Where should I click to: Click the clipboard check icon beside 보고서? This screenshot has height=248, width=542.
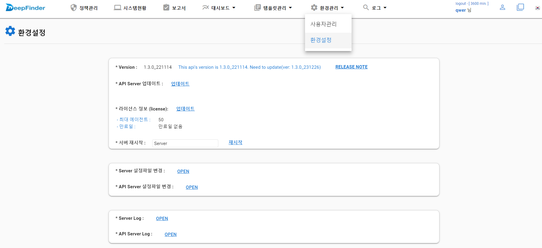click(x=166, y=8)
